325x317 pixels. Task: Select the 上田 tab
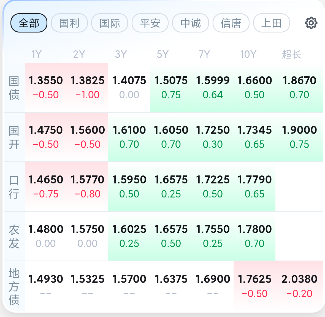271,23
